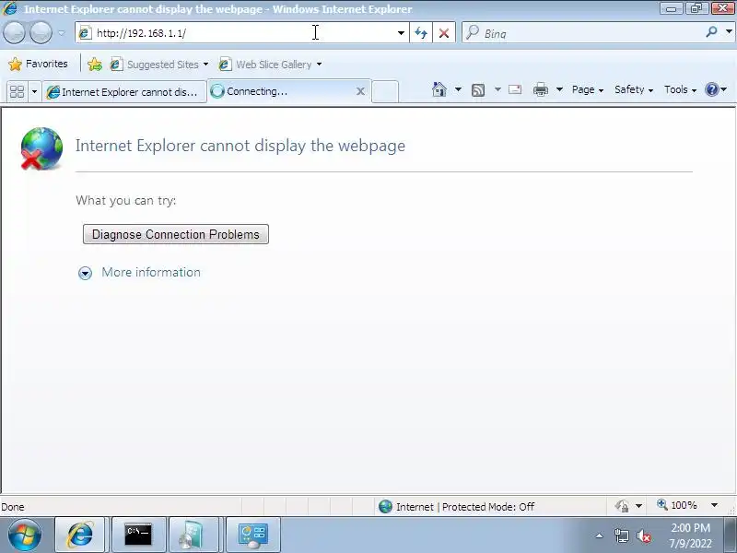
Task: Open the search provider dropdown arrow
Action: pos(729,32)
